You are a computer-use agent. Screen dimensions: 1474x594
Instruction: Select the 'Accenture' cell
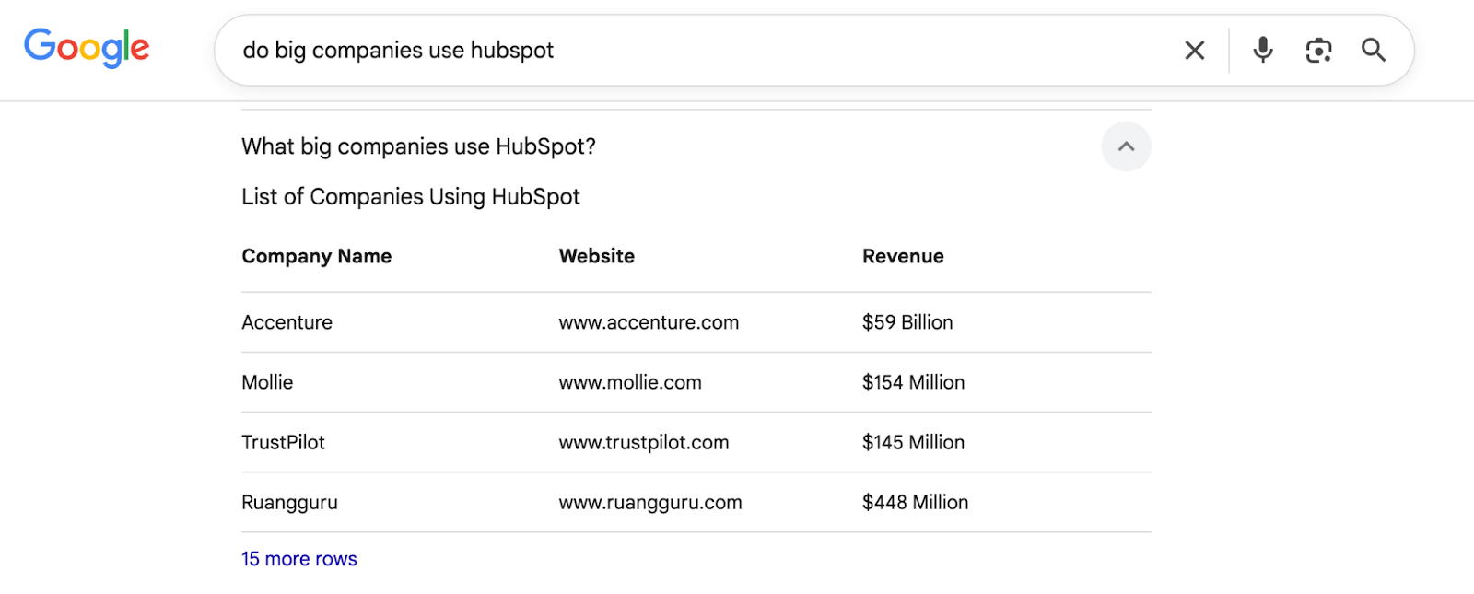(x=287, y=322)
